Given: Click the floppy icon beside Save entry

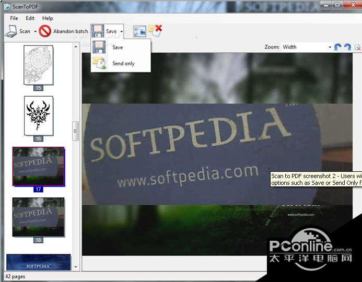Looking at the screenshot, I should click(99, 47).
